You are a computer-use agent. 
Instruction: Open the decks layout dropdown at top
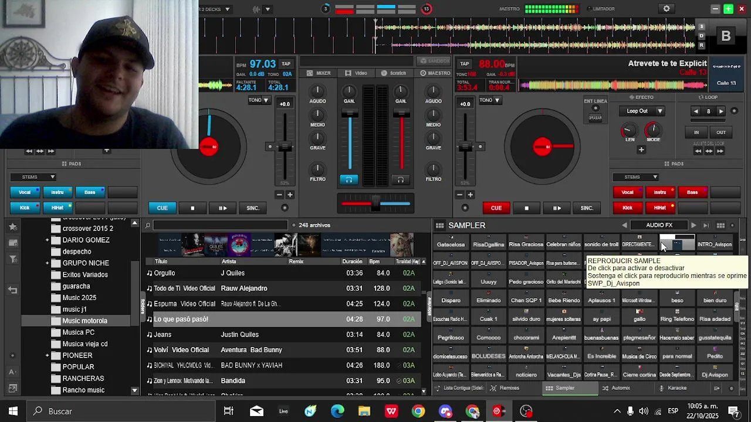[x=215, y=9]
